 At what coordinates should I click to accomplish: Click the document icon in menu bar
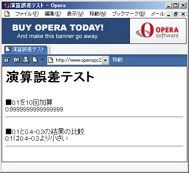(7, 14)
